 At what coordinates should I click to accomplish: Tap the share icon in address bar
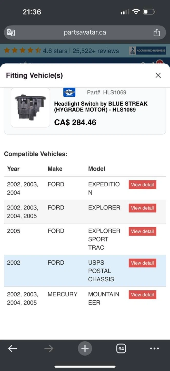(x=156, y=32)
